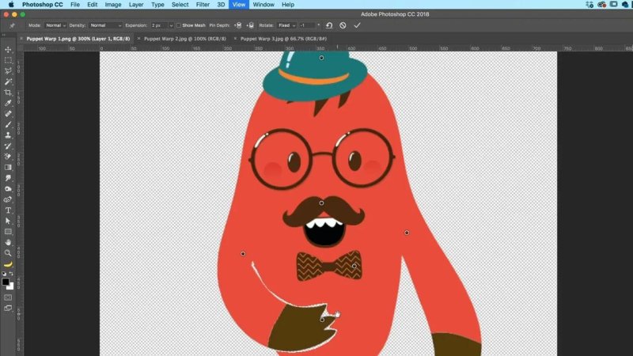Open the Layer menu
The image size is (633, 356).
pos(136,5)
